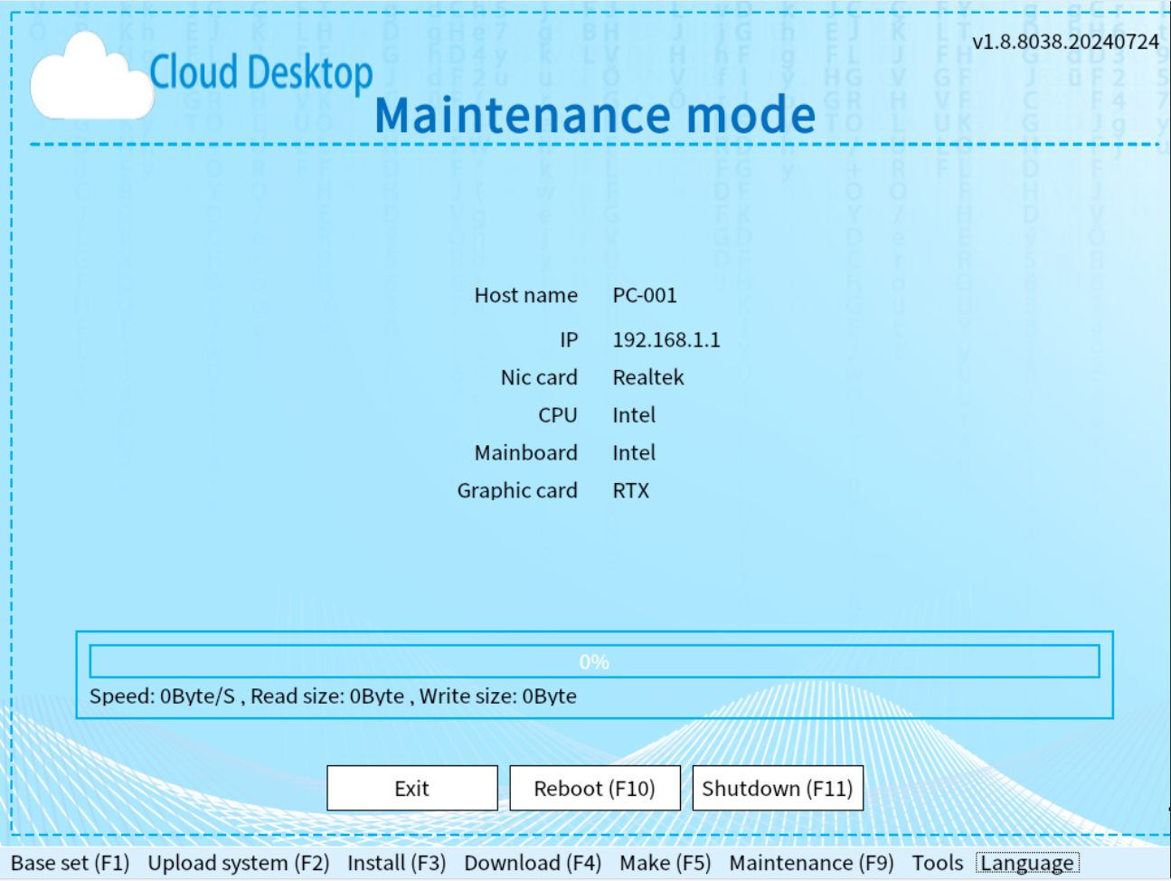Click the Graphic card label
This screenshot has width=1171, height=881.
tap(517, 490)
